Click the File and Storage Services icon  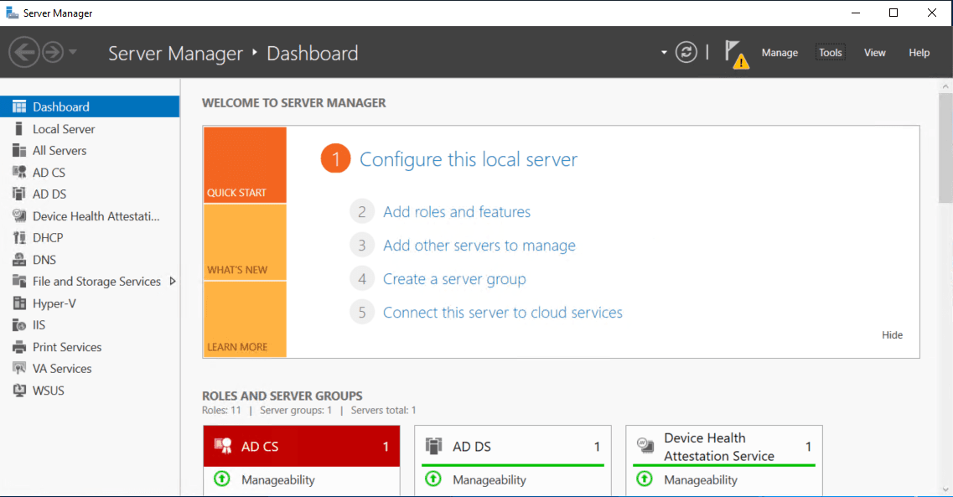19,282
